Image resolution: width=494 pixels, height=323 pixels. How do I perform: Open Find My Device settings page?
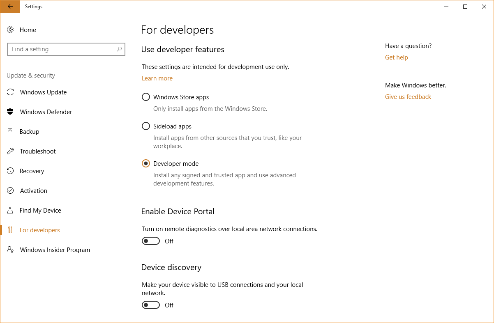[40, 211]
